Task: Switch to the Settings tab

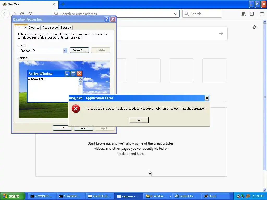Action: pyautogui.click(x=66, y=28)
